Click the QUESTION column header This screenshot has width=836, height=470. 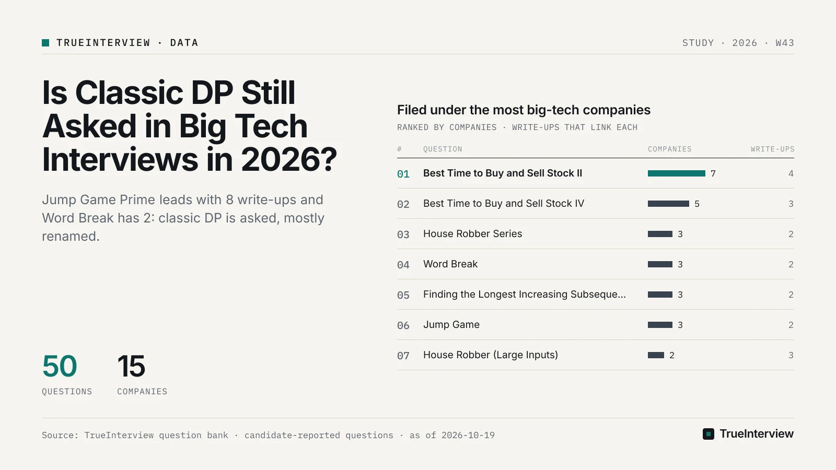(x=443, y=149)
